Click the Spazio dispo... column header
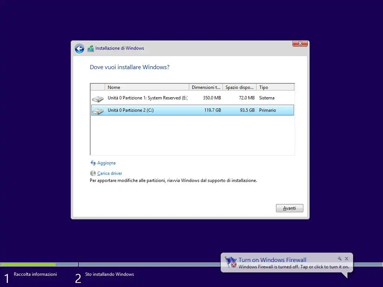 tap(240, 87)
